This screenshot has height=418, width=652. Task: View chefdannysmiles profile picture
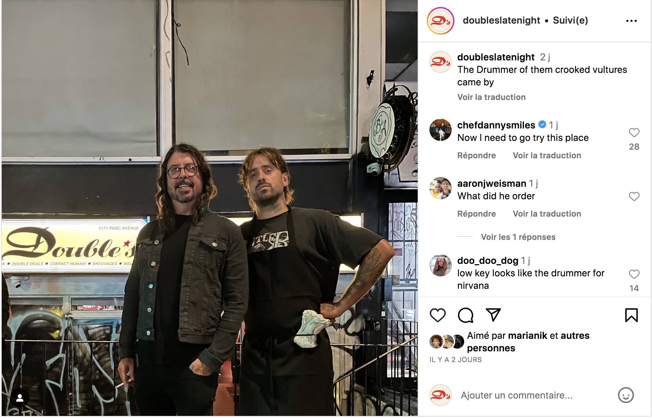click(x=440, y=130)
